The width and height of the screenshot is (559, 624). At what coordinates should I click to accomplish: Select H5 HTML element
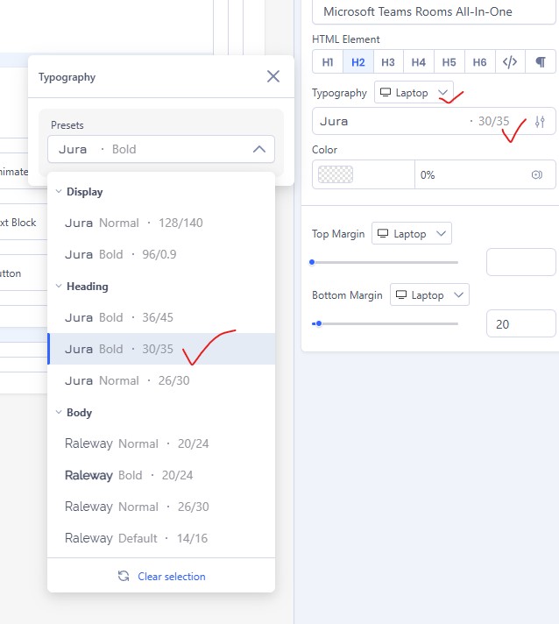(449, 62)
